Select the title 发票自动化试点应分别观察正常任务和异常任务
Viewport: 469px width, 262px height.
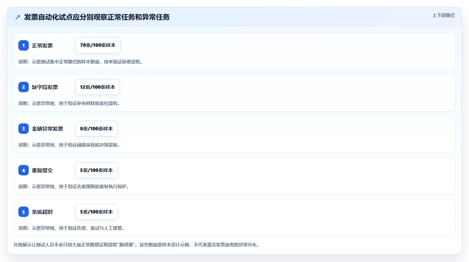[97, 17]
